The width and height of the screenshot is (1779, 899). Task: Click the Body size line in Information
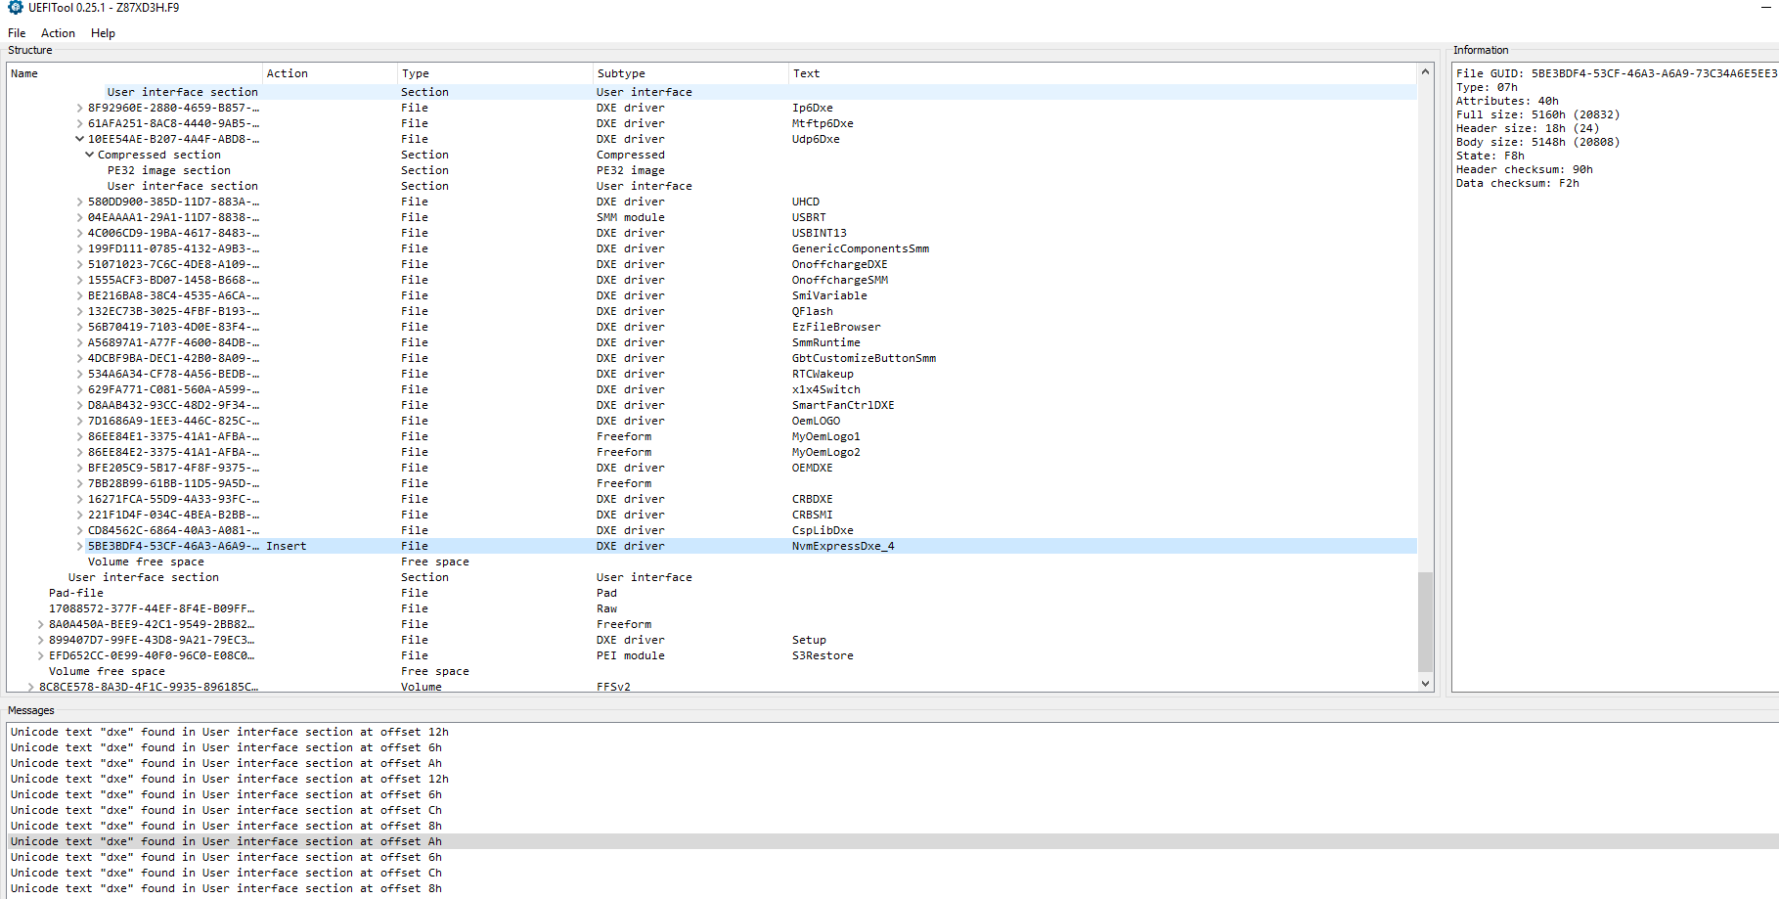tap(1537, 142)
